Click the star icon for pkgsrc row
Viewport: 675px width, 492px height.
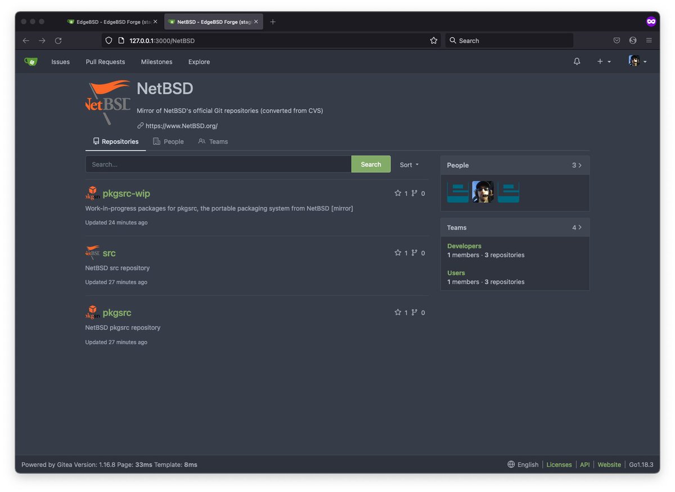point(398,312)
